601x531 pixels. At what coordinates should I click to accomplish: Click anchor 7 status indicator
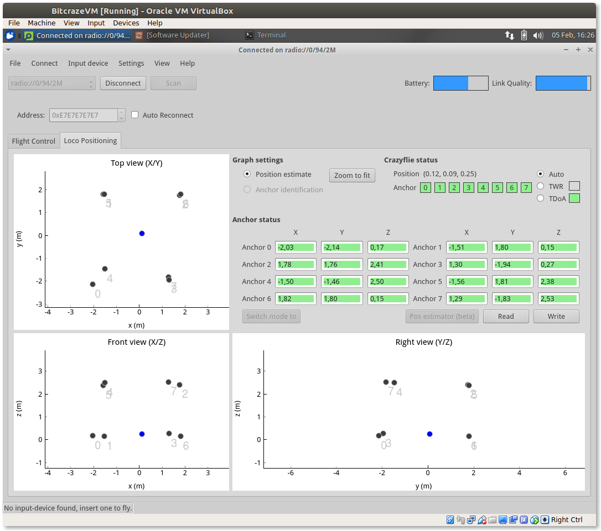(526, 187)
